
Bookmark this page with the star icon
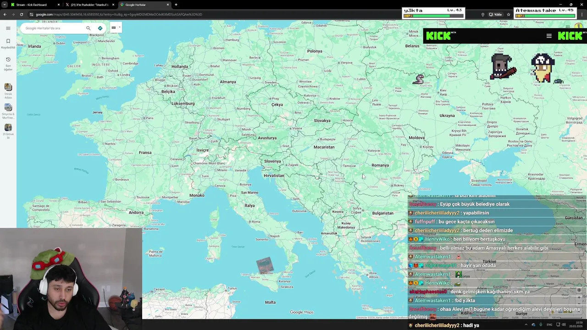pos(509,14)
